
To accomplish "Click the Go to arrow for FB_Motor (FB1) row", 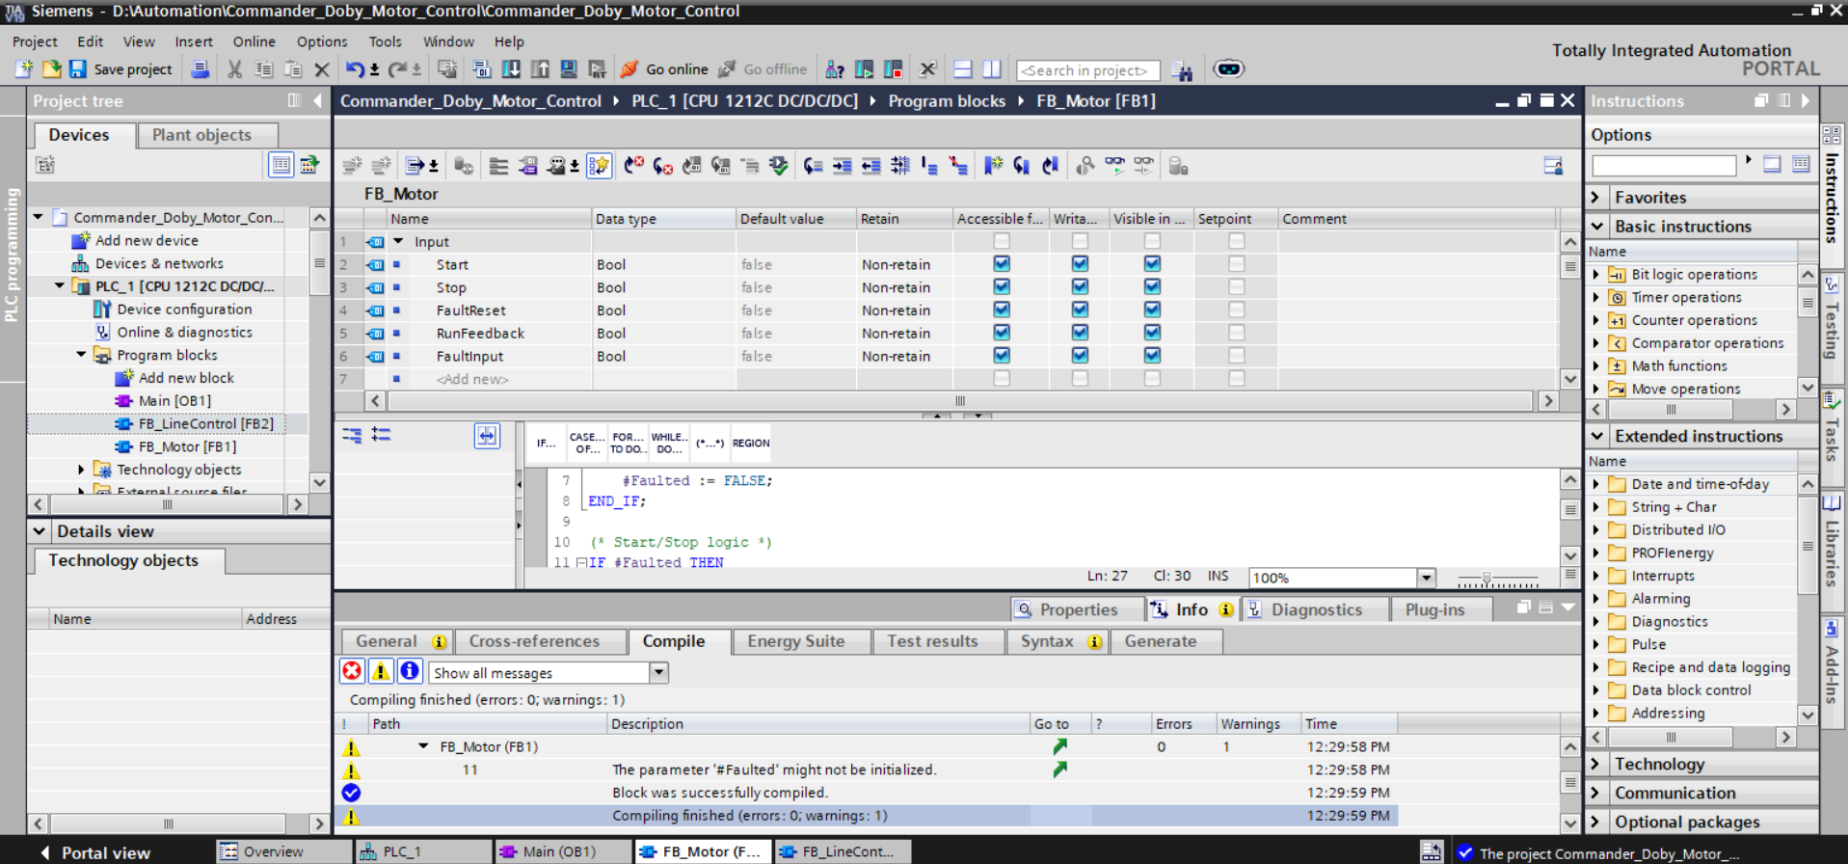I will tap(1060, 746).
